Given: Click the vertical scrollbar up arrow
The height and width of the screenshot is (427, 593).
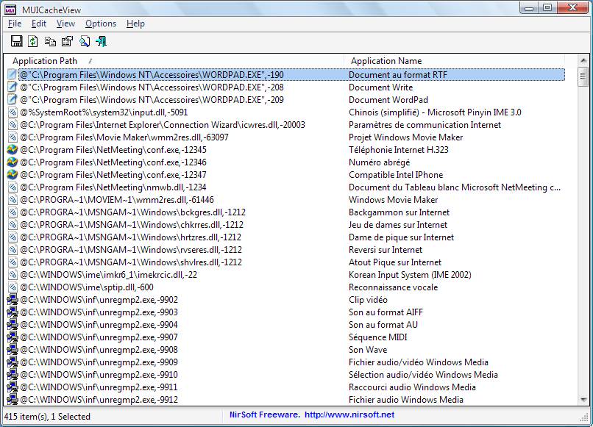Looking at the screenshot, I should pos(583,60).
